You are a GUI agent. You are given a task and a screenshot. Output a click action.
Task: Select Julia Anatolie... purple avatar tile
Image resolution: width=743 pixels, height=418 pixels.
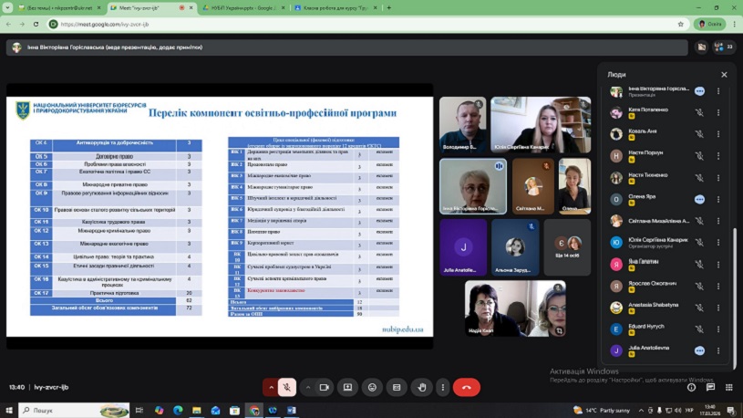point(463,247)
